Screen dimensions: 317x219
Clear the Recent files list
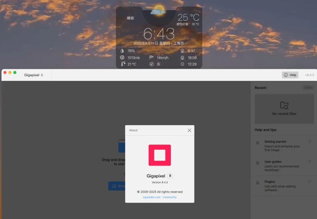click(308, 87)
